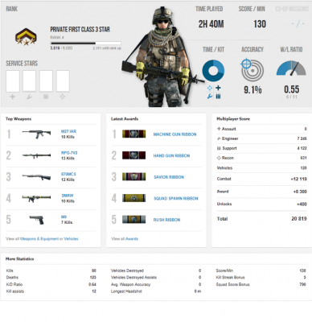312x322 pixels.
Task: Click the Assault icon in Multiplayer Score
Action: tap(219, 129)
